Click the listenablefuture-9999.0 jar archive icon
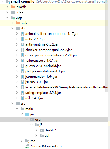Image resolution: width=110 pixels, height=149 pixels. point(22,87)
